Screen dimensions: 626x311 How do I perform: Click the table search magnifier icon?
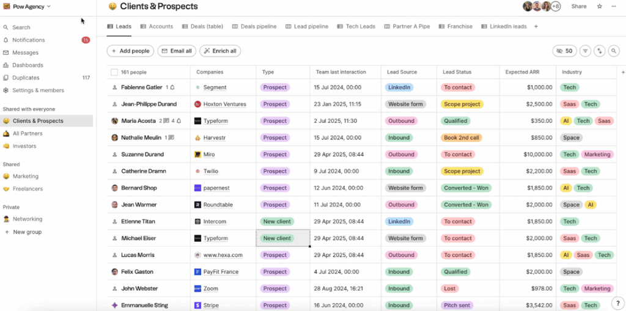[614, 51]
